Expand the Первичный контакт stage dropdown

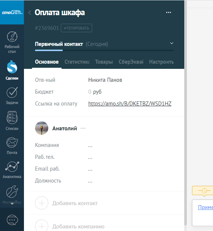tap(172, 43)
